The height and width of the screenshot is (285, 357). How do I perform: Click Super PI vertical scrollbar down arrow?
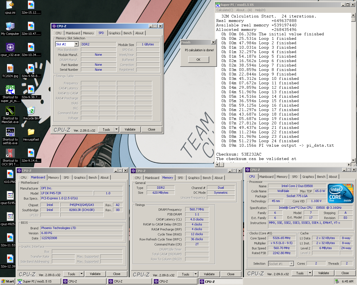[x=353, y=160]
